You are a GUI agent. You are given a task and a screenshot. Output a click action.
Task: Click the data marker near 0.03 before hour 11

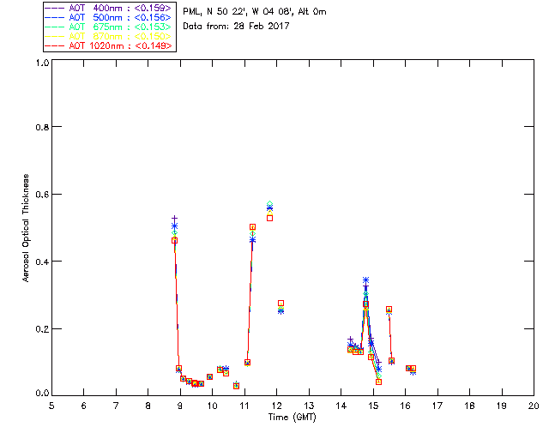[x=237, y=386]
